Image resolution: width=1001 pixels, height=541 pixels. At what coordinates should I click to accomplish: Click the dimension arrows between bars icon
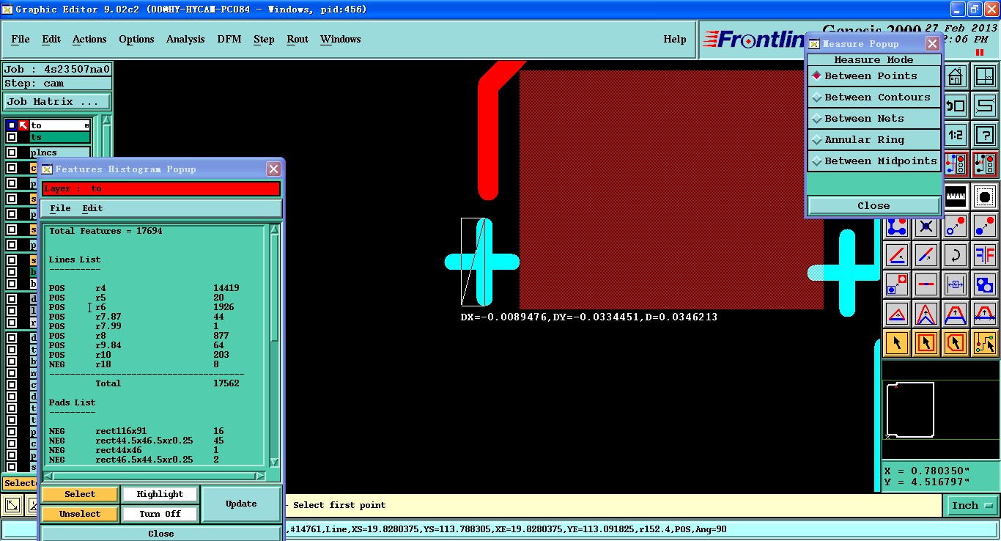956,284
